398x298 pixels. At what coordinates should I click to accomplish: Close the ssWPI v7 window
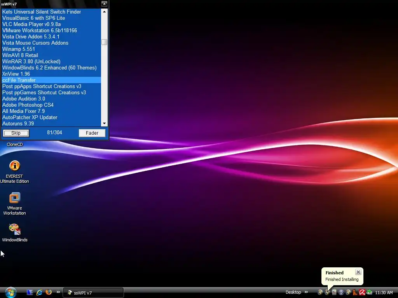[104, 4]
